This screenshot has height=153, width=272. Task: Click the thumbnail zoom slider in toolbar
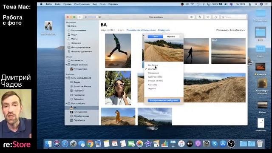(92, 17)
